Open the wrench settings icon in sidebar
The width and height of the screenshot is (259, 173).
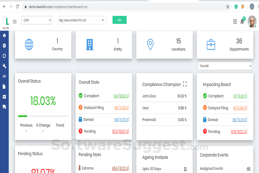coord(4,66)
